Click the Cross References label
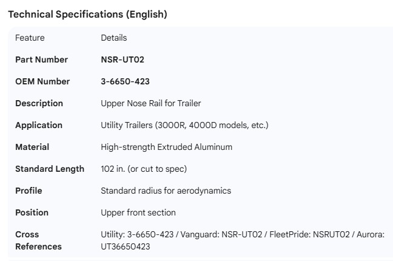 point(38,240)
